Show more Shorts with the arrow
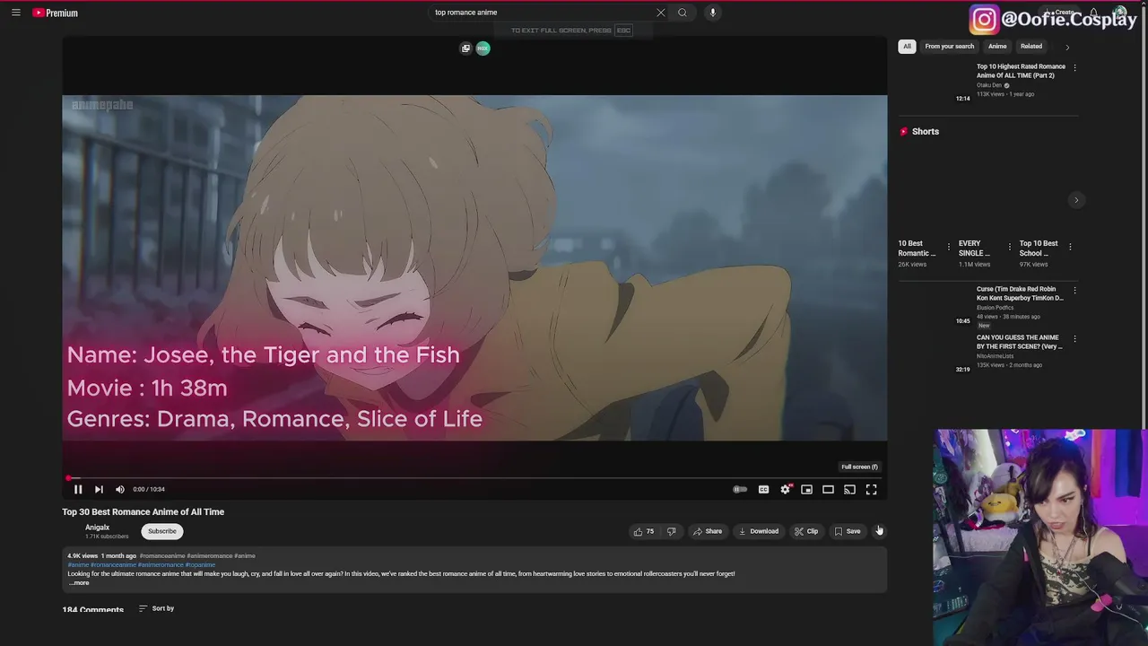 tap(1076, 200)
